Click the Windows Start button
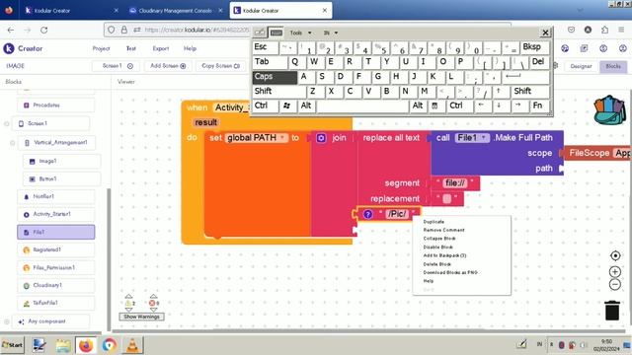Image resolution: width=632 pixels, height=355 pixels. (x=13, y=345)
